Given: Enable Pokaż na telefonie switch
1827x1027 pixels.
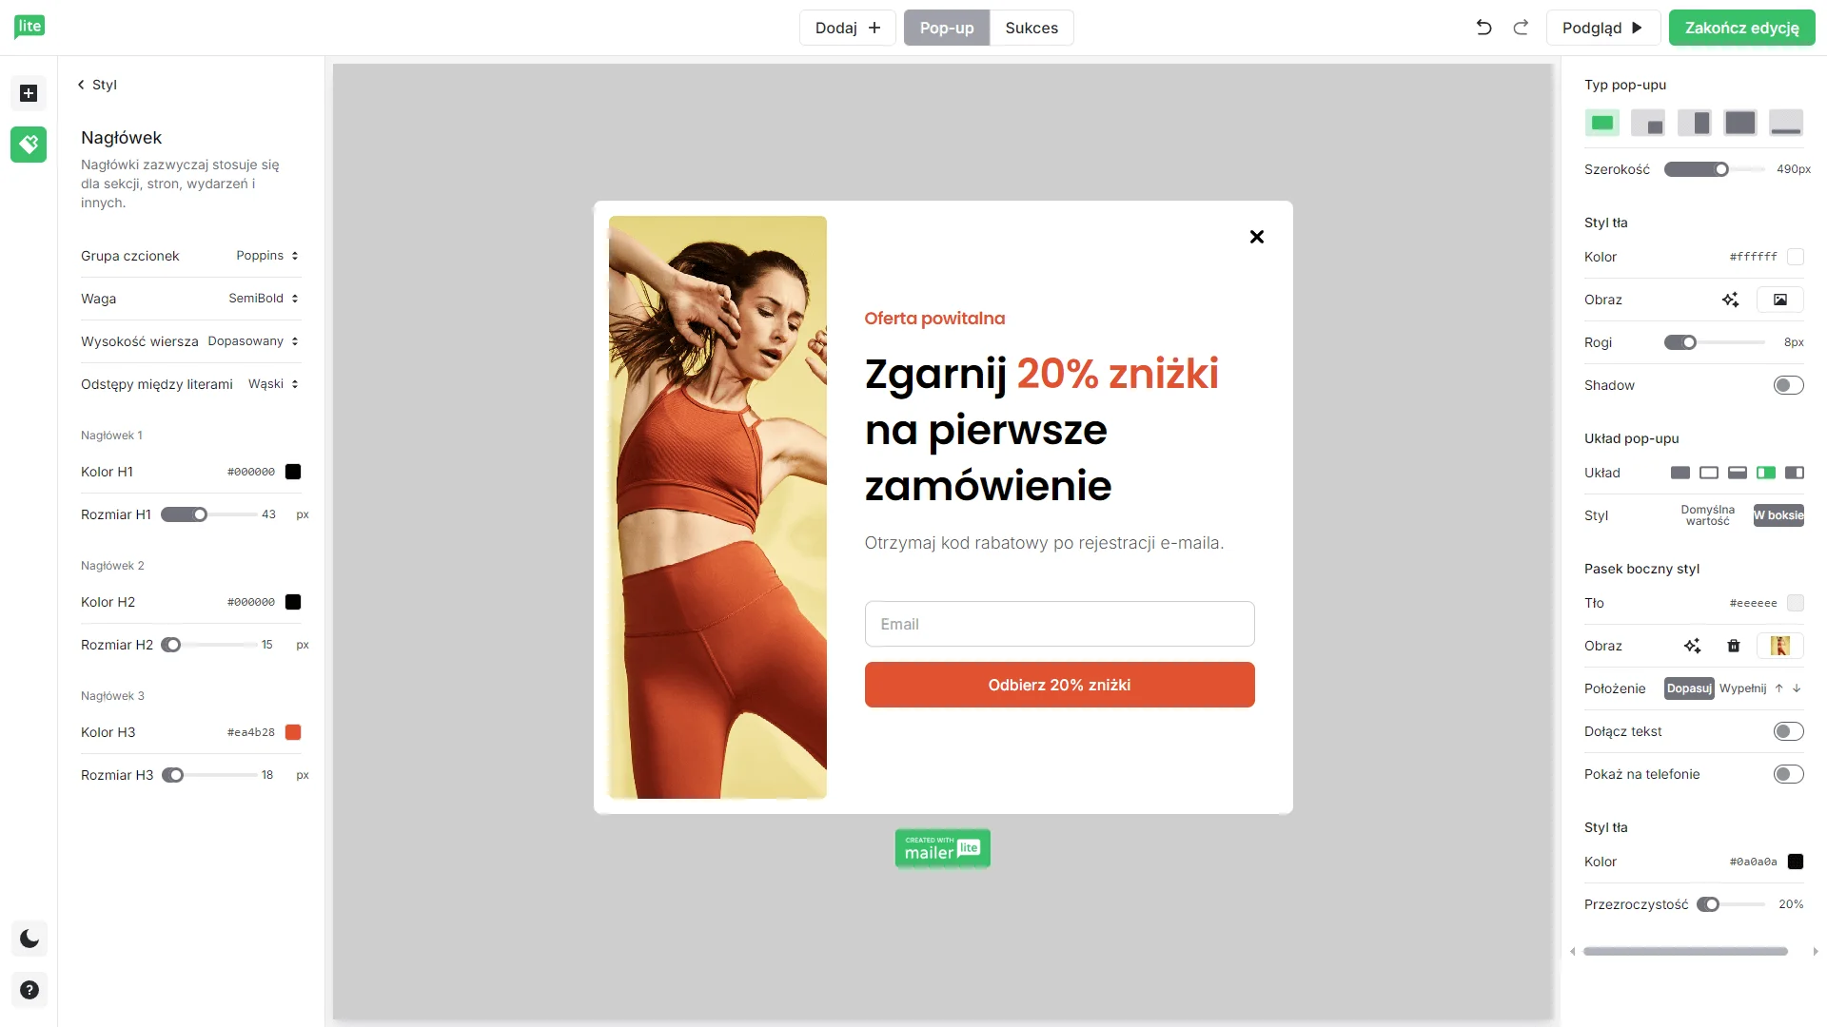Looking at the screenshot, I should pyautogui.click(x=1788, y=774).
